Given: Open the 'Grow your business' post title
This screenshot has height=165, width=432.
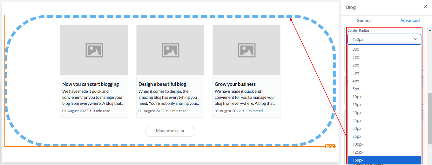Looking at the screenshot, I should (x=235, y=84).
